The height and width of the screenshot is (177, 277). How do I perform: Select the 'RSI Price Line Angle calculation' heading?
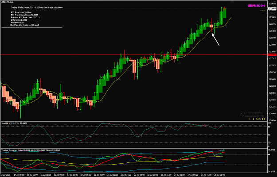coord(49,8)
